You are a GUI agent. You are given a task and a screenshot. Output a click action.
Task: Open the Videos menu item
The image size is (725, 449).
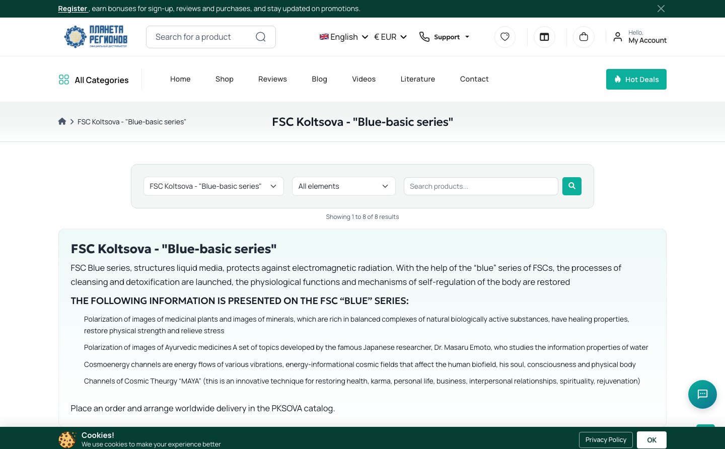(x=364, y=79)
